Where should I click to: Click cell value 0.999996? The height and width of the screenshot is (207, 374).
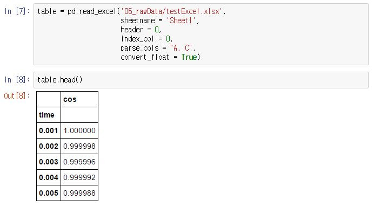point(79,162)
